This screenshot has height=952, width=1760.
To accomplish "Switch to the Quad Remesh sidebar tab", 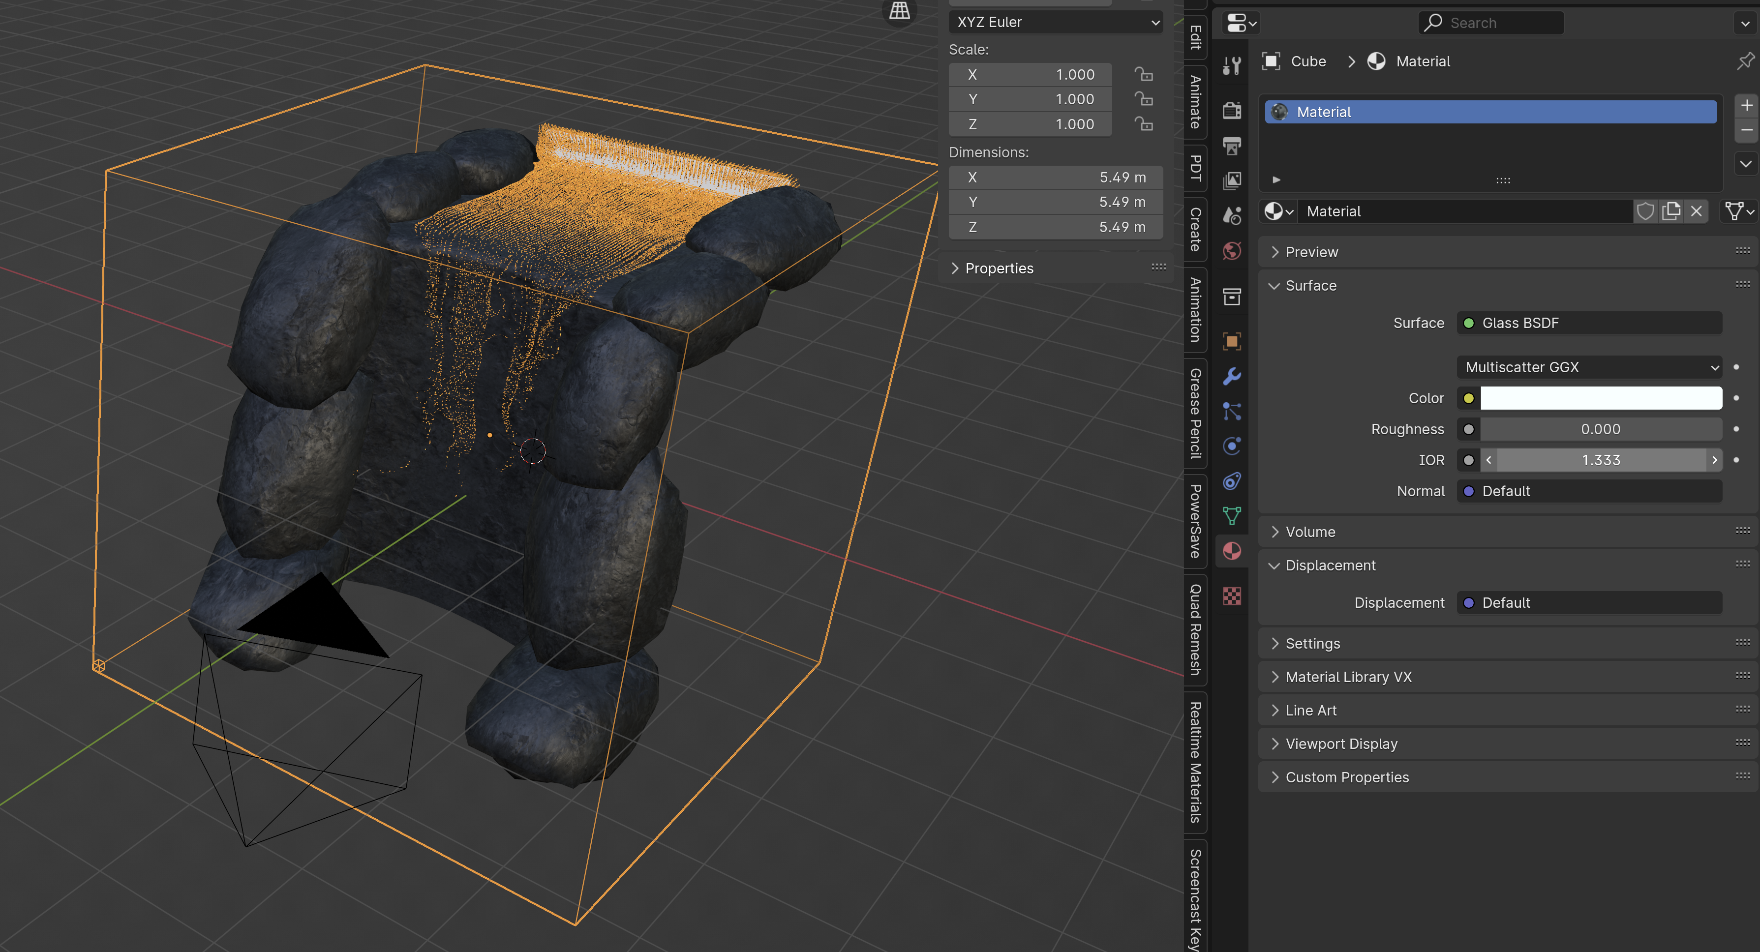I will (1195, 629).
